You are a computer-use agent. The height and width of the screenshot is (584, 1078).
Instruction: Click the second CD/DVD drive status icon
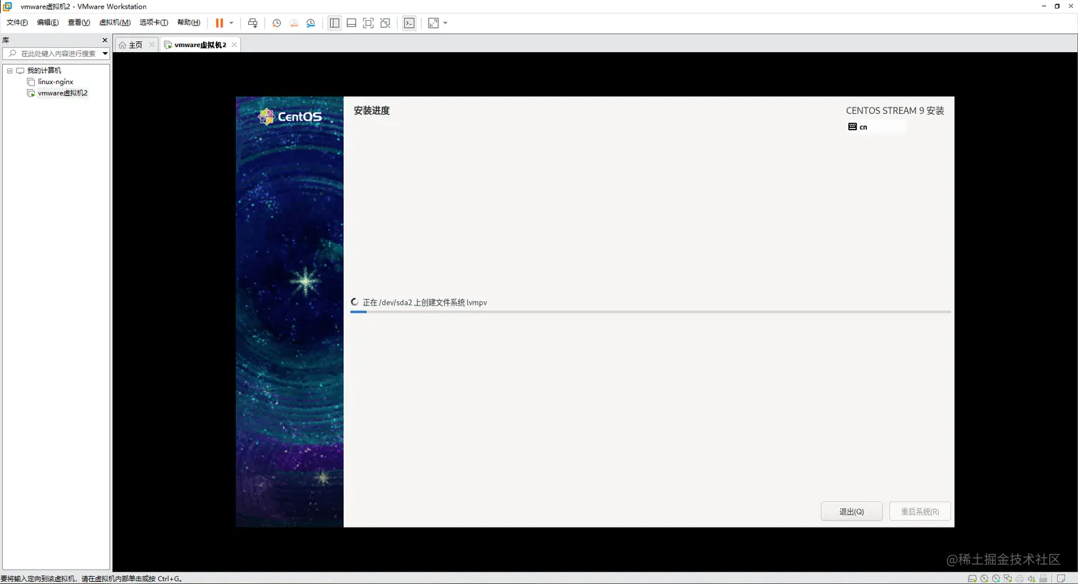point(996,578)
